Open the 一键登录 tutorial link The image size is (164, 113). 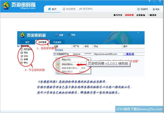point(152,15)
